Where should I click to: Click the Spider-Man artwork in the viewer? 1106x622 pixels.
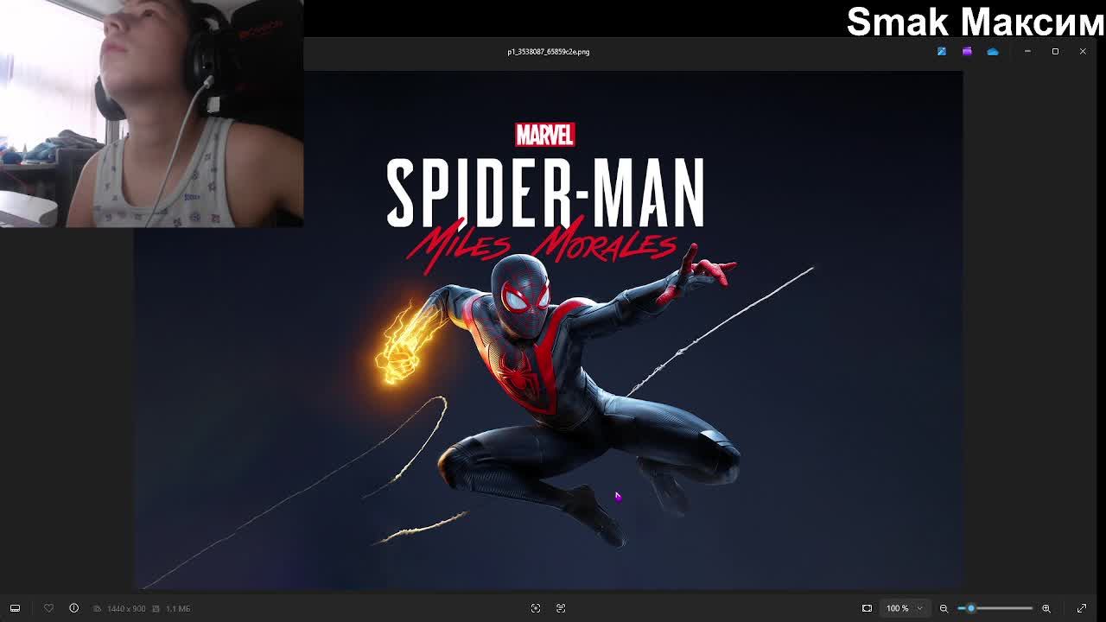548,330
